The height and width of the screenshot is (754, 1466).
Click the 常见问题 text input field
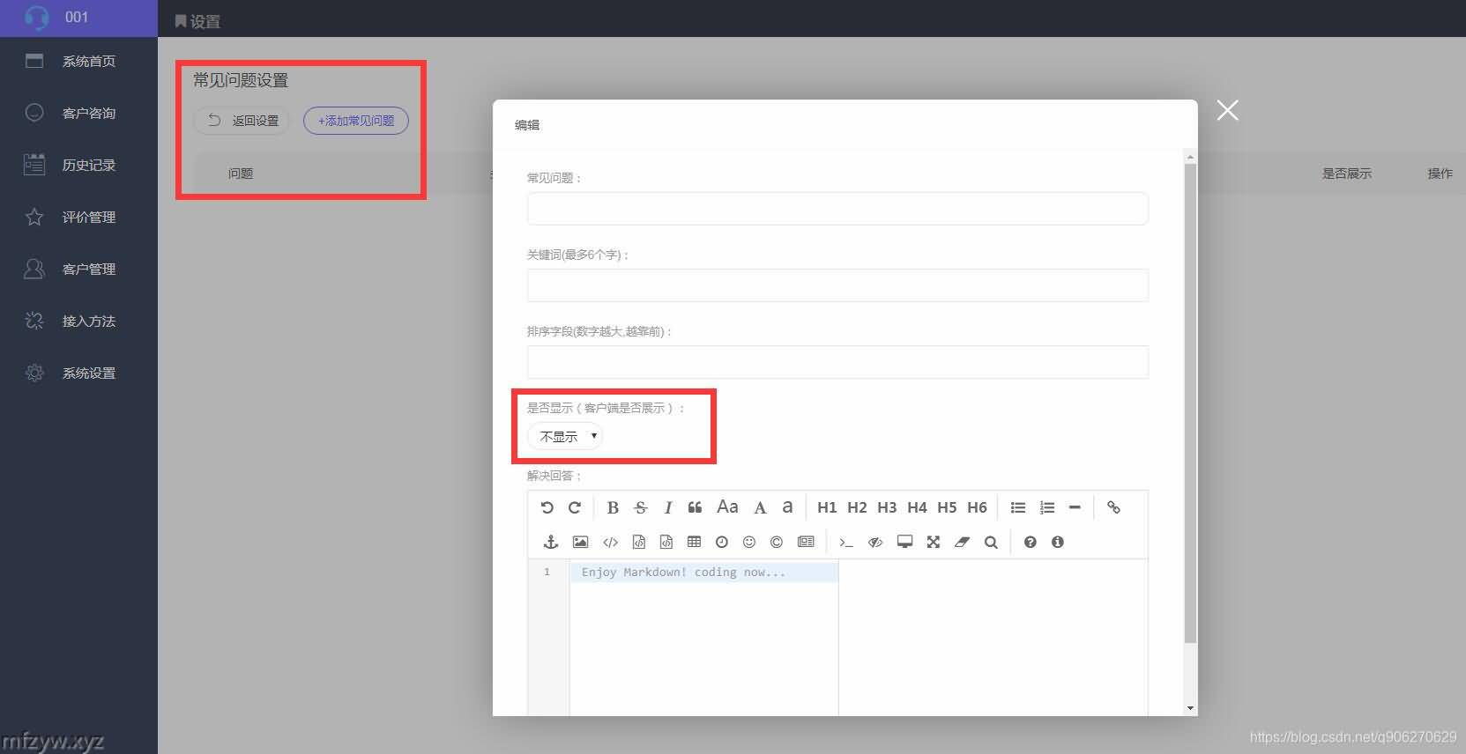(x=837, y=209)
